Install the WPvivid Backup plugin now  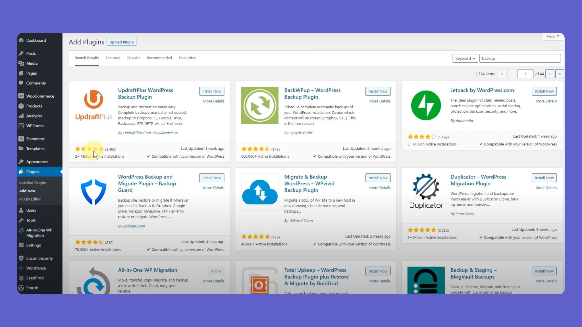coord(378,178)
